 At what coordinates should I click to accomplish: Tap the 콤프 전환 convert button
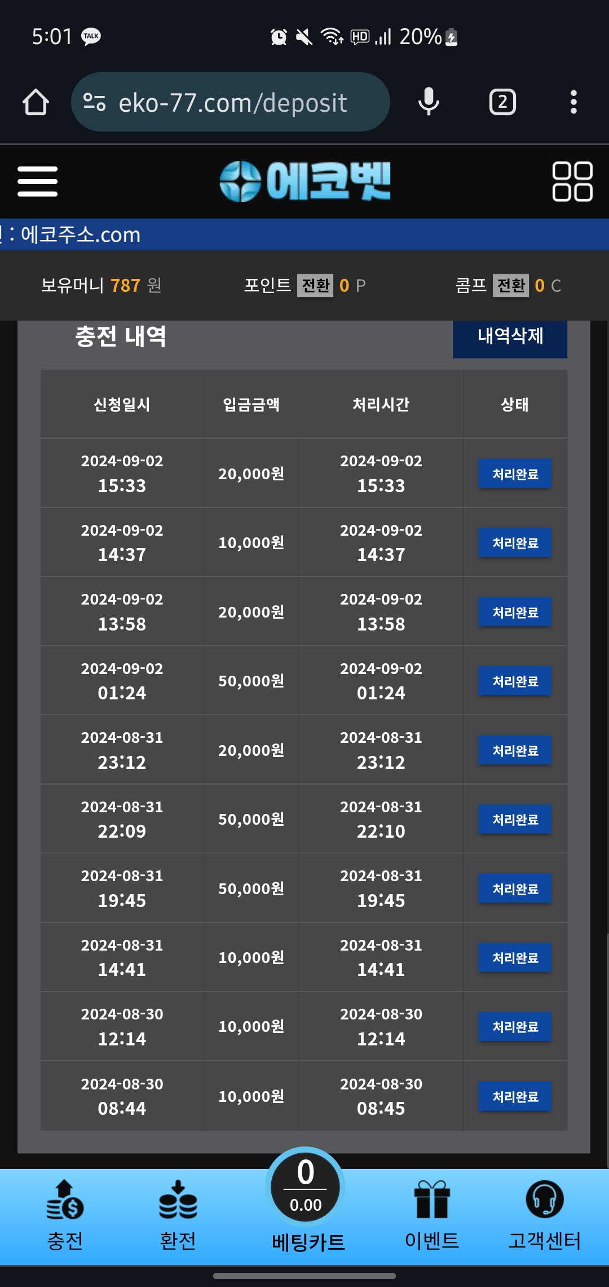pyautogui.click(x=511, y=286)
